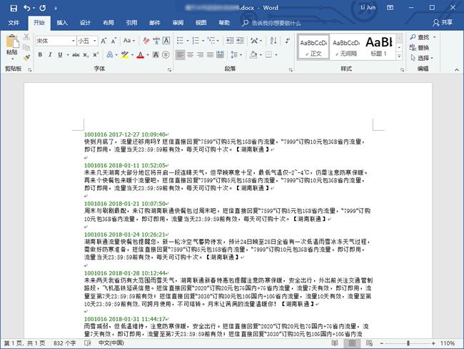The height and width of the screenshot is (349, 464).
Task: Switch to the 审阅 Review tab
Action: (178, 23)
